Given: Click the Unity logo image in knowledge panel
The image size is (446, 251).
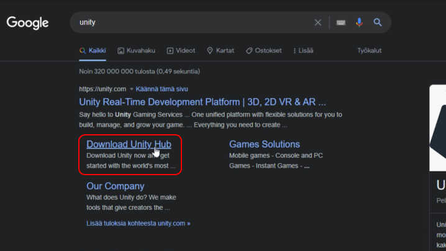Looking at the screenshot, I should click(438, 128).
